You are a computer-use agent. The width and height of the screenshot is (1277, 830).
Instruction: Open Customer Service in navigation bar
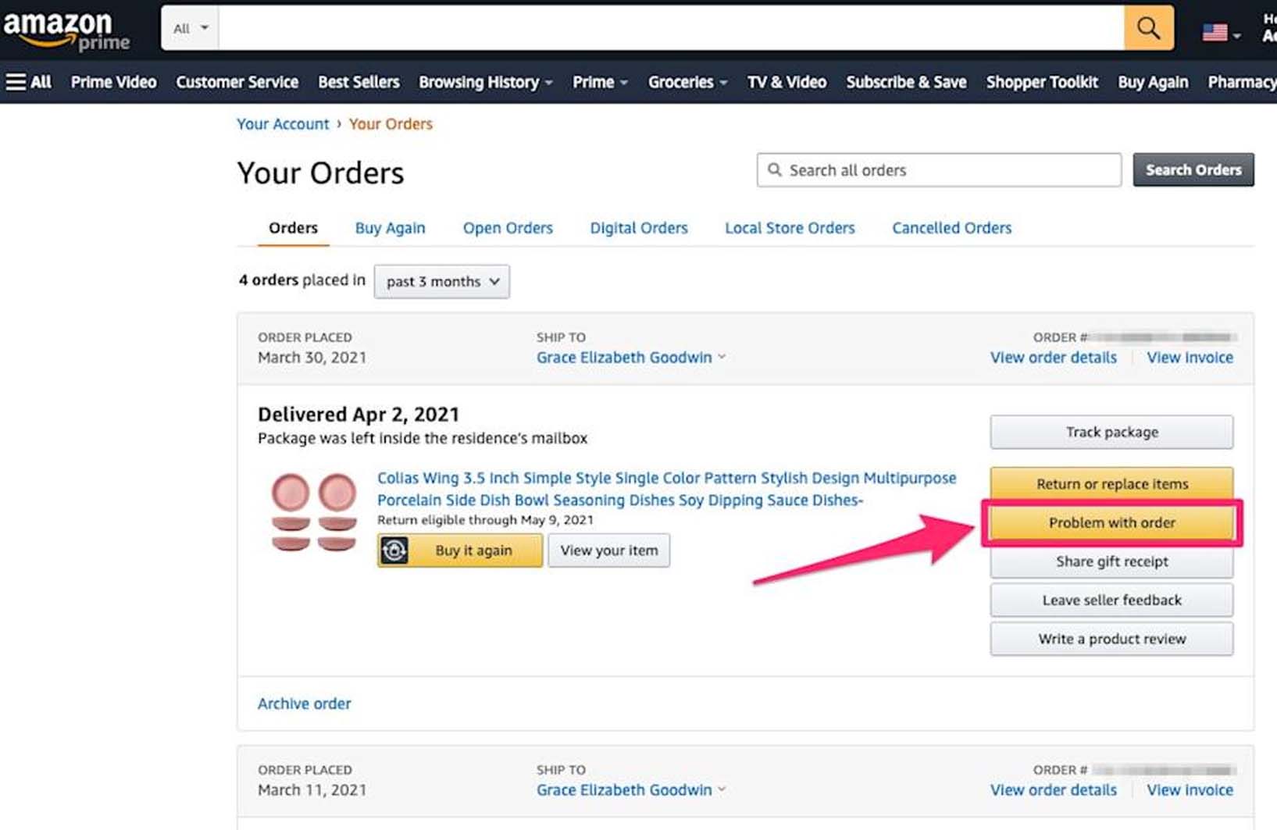point(237,82)
